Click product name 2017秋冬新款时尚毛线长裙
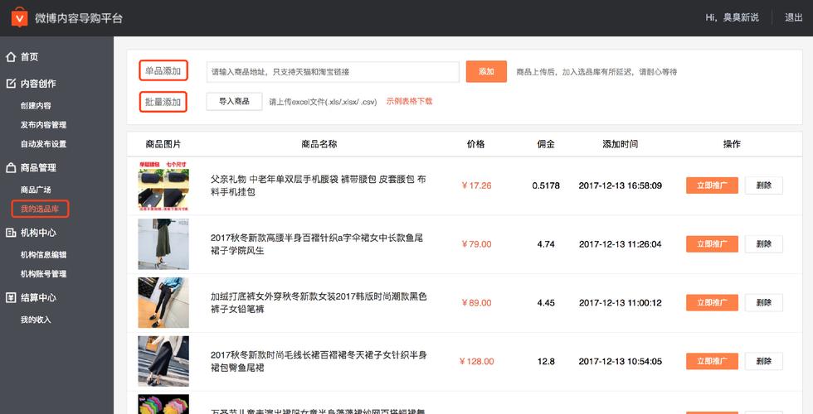813x414 pixels. tap(319, 361)
